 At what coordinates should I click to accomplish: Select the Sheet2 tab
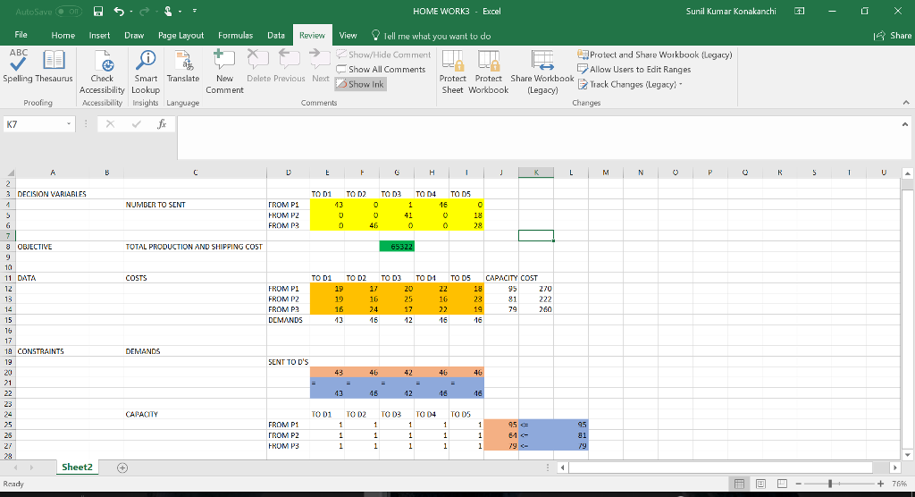click(x=77, y=468)
